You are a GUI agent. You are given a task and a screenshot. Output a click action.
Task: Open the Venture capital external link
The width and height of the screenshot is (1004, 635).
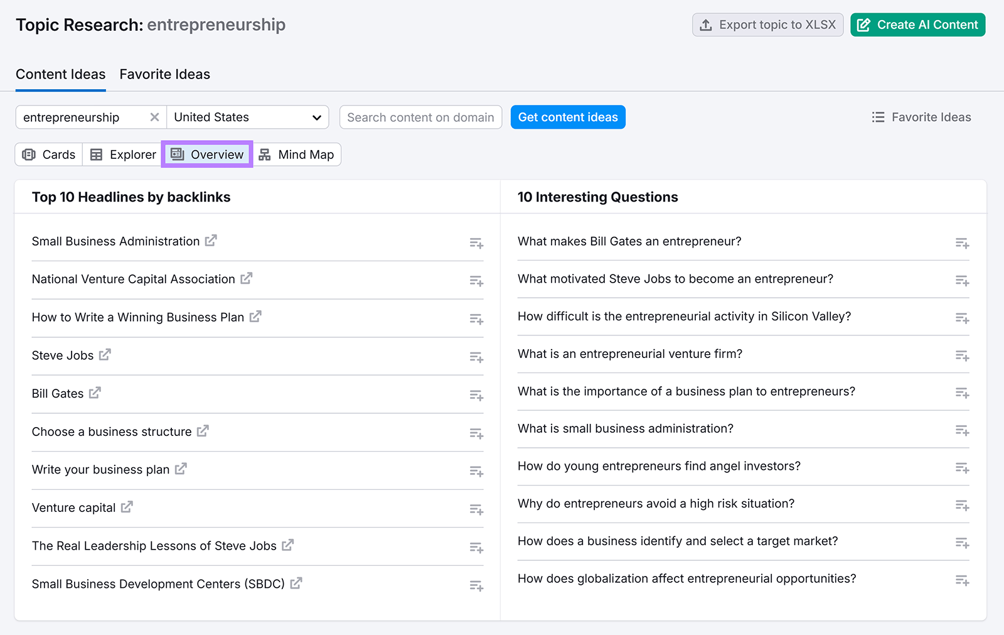pyautogui.click(x=128, y=507)
